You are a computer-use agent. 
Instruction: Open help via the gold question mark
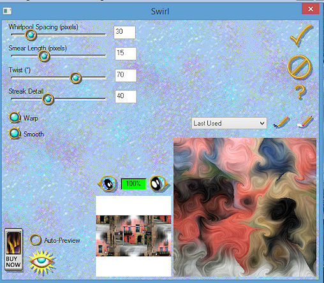click(300, 92)
